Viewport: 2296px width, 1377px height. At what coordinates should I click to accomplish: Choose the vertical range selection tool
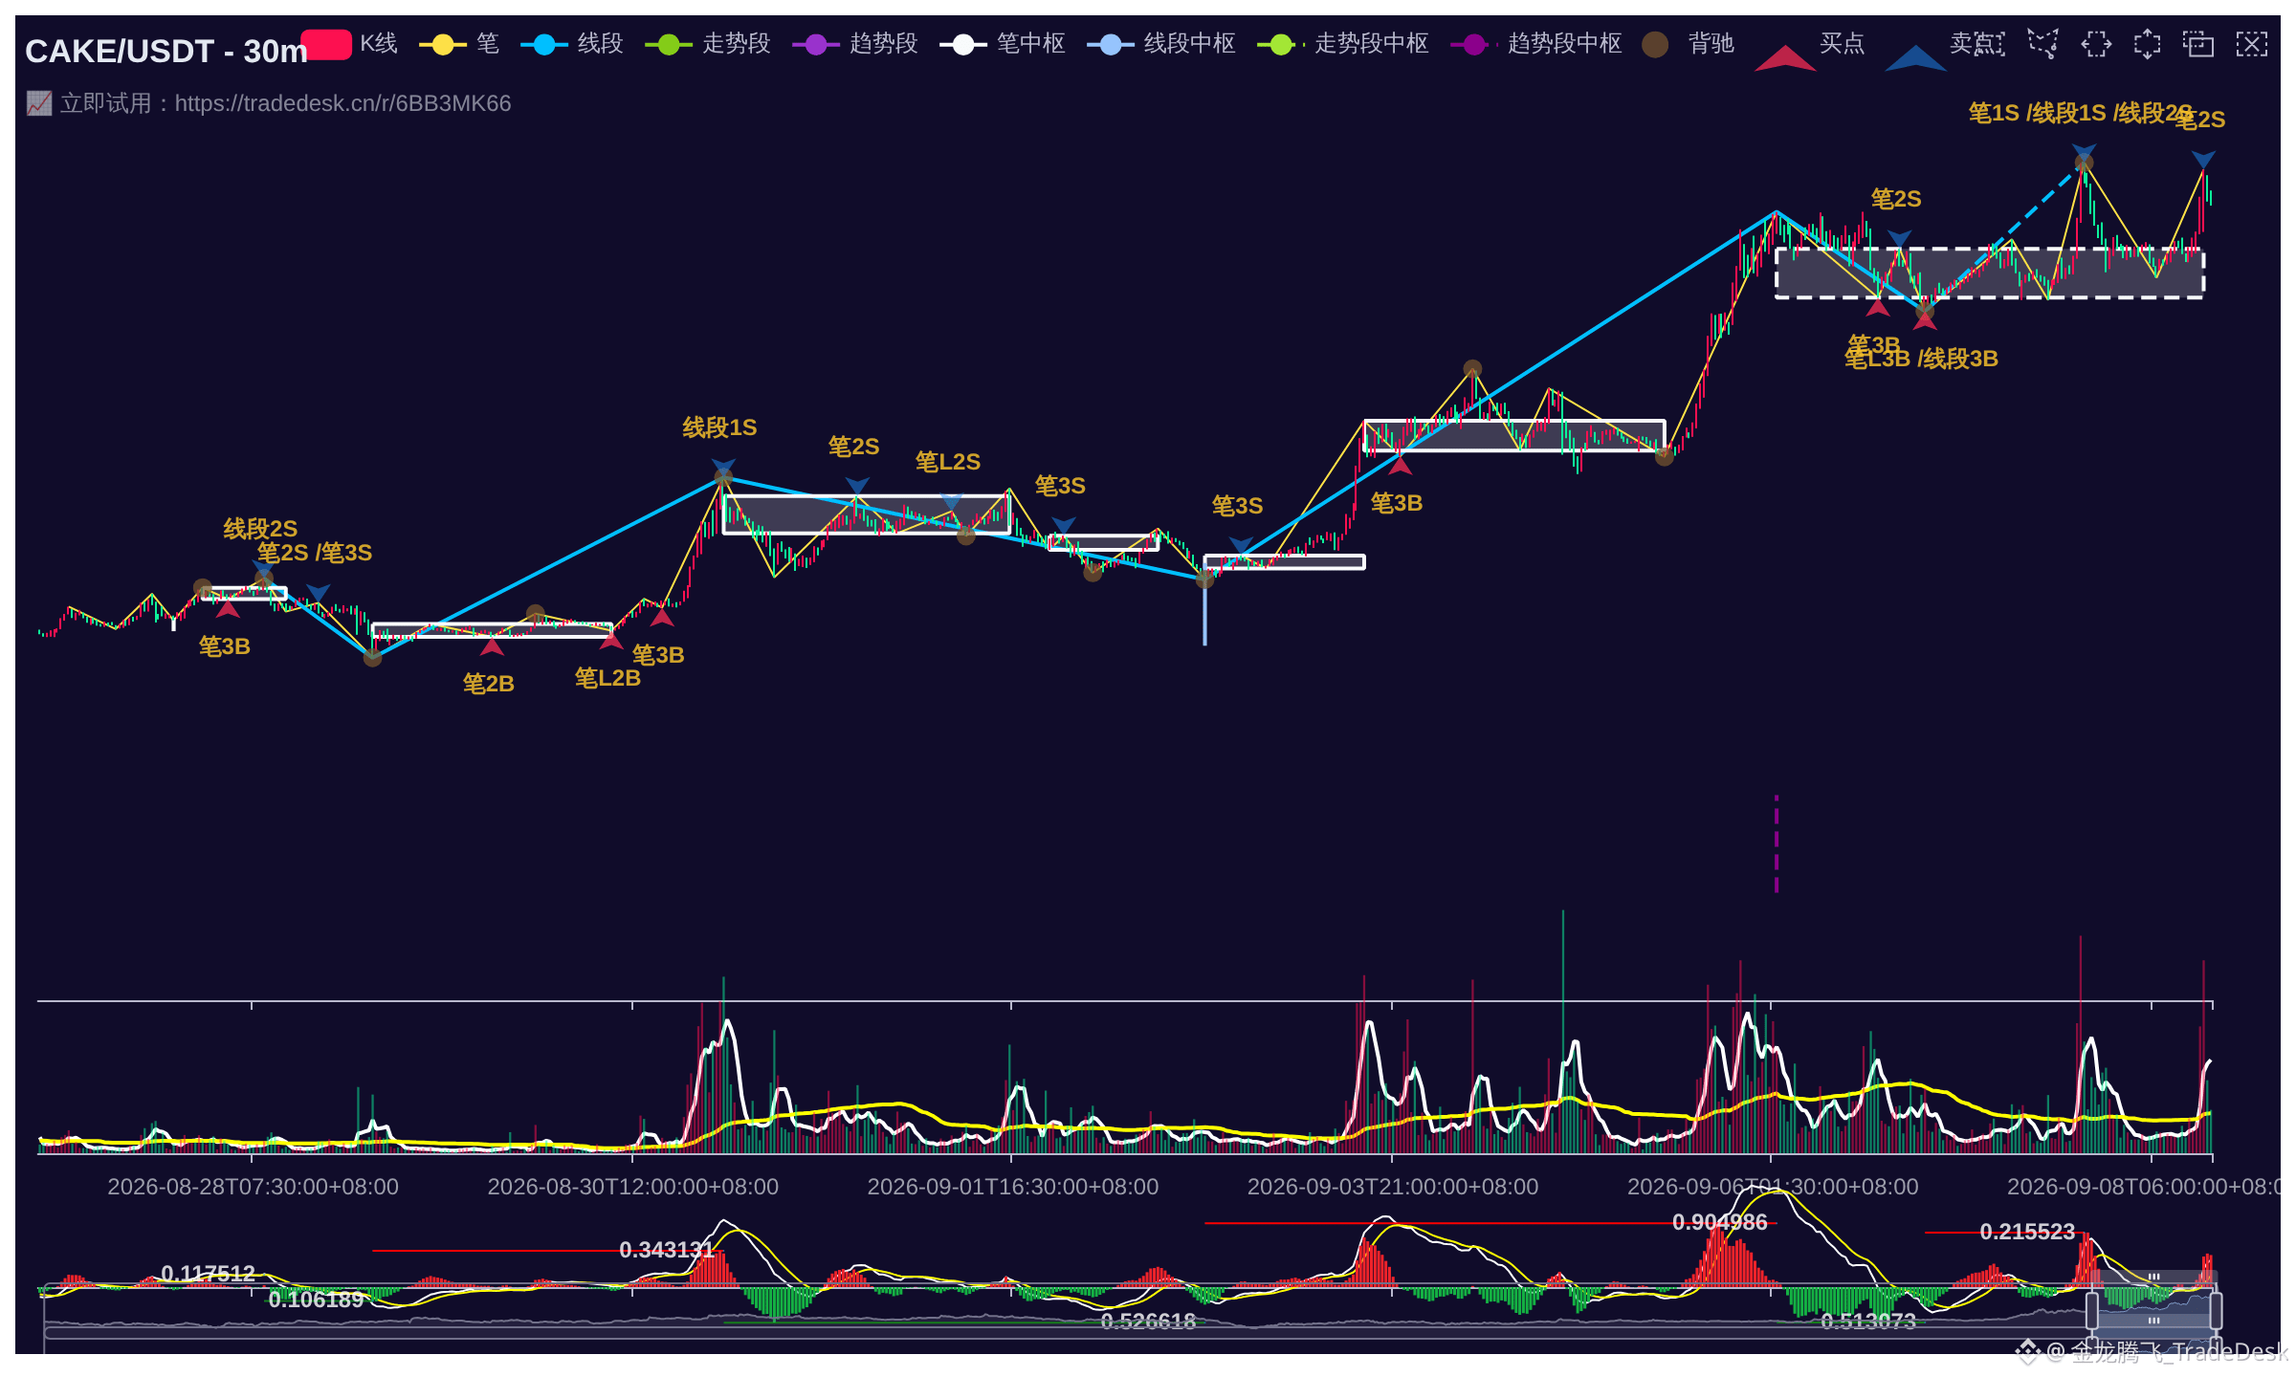click(2147, 44)
